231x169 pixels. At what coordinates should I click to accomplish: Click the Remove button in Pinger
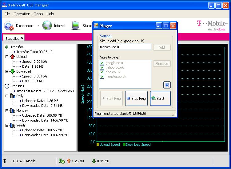click(162, 64)
